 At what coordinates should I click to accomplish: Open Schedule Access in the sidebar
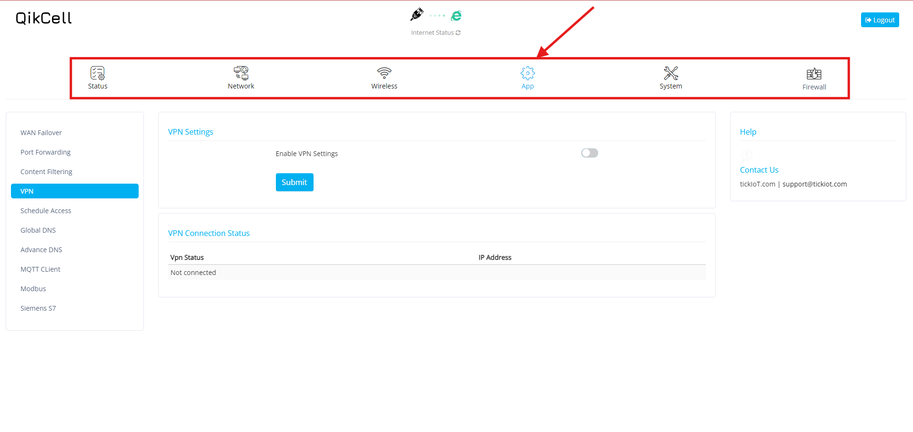pos(75,211)
